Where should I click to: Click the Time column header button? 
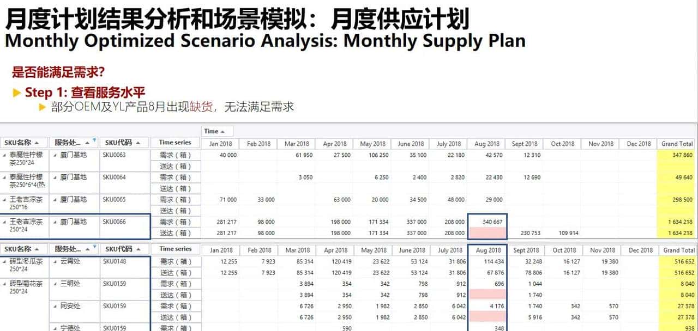218,131
